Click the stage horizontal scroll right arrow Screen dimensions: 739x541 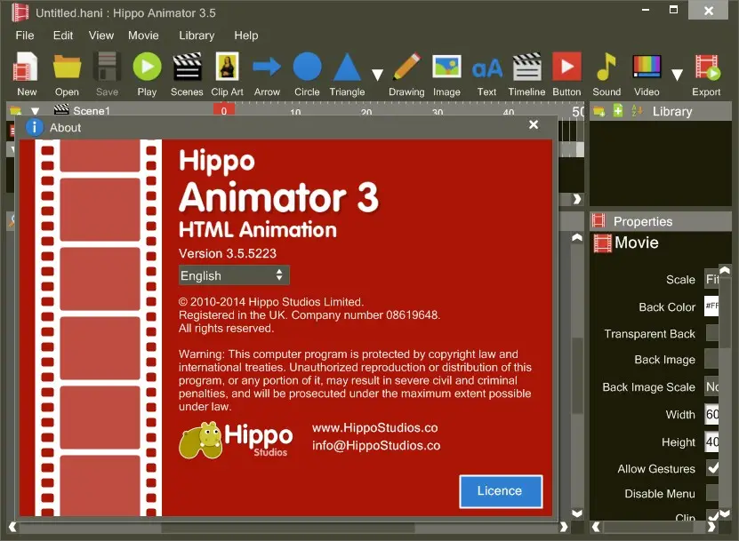pyautogui.click(x=564, y=528)
